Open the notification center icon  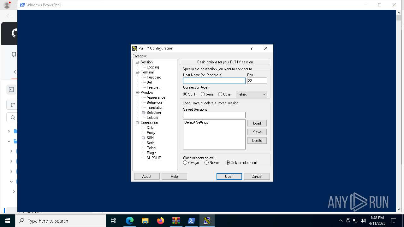(x=394, y=221)
